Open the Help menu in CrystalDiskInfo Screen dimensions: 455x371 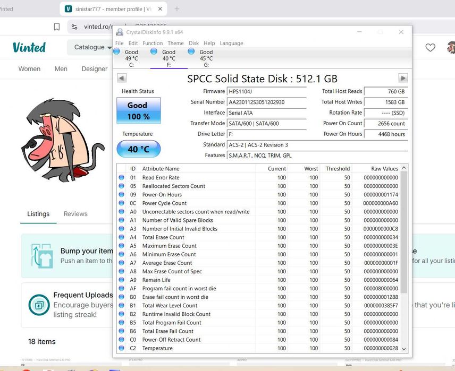209,43
